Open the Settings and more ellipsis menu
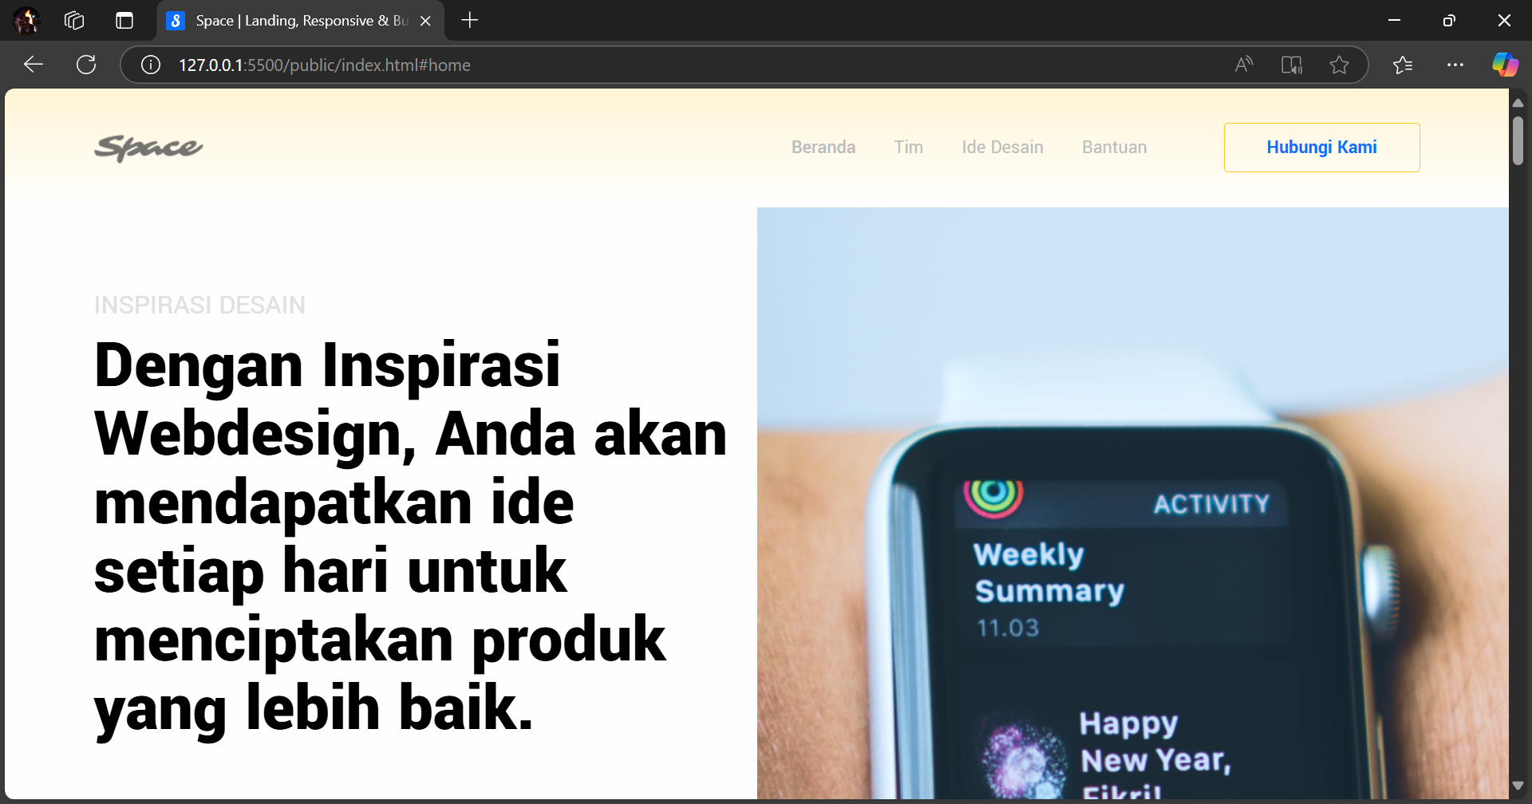 click(1455, 65)
